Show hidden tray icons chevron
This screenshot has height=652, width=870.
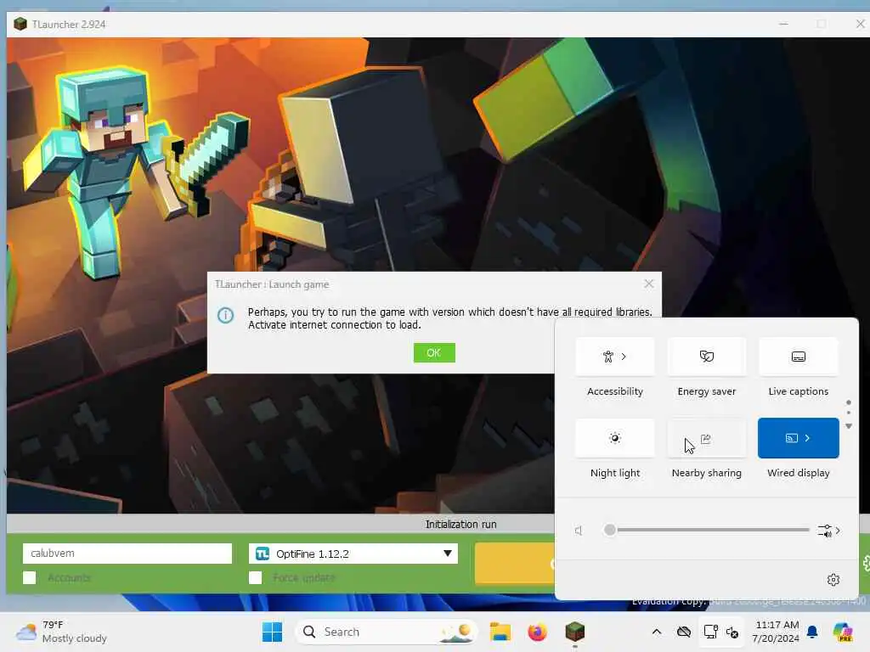tap(657, 632)
